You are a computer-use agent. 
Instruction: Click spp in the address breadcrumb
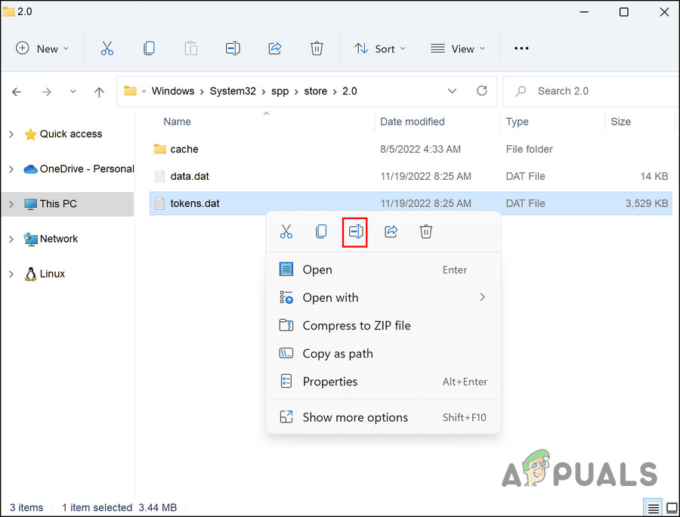[280, 91]
